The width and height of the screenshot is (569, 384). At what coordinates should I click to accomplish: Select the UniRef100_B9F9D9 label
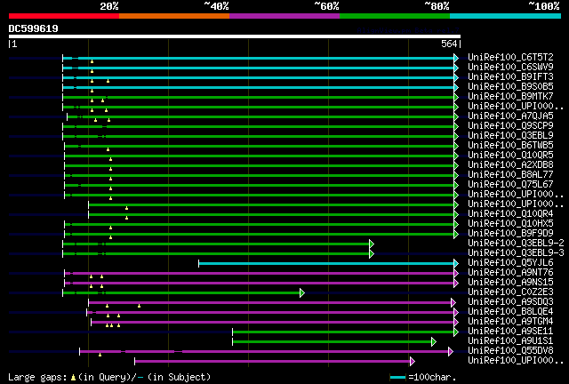click(510, 234)
